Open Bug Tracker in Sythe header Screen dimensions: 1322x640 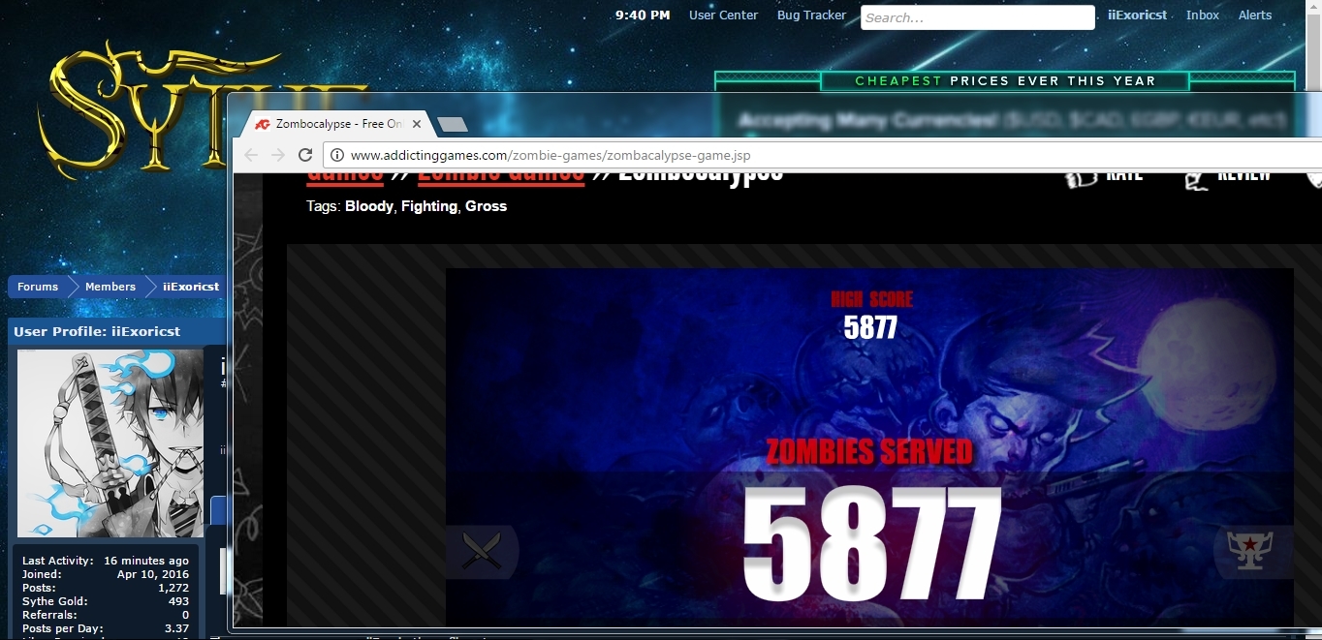811,15
